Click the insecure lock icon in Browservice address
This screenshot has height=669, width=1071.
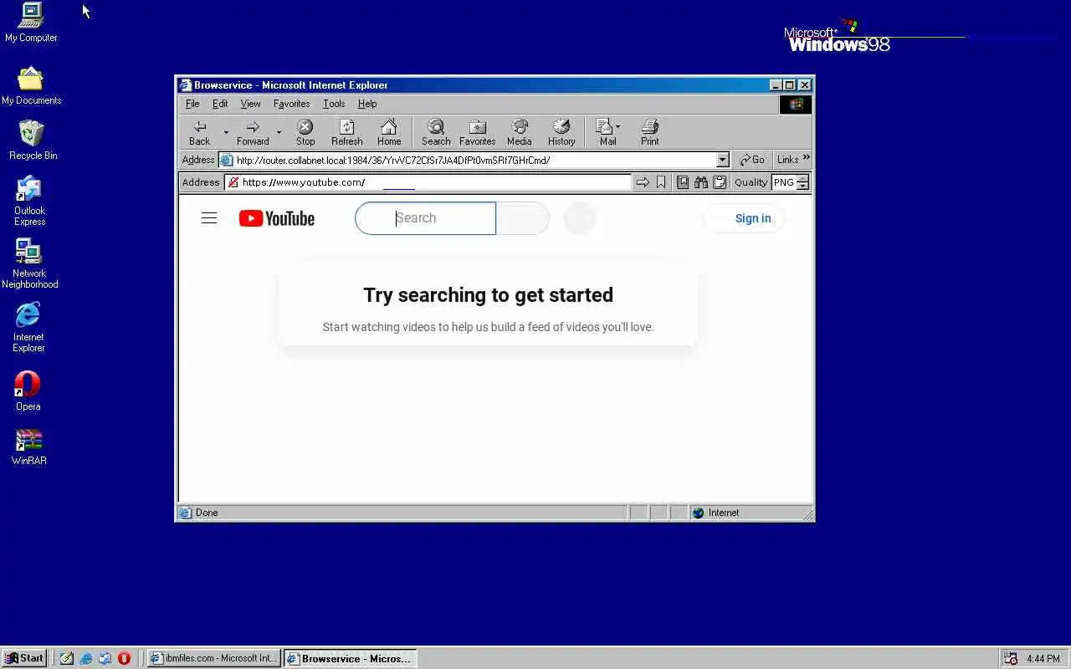(233, 182)
